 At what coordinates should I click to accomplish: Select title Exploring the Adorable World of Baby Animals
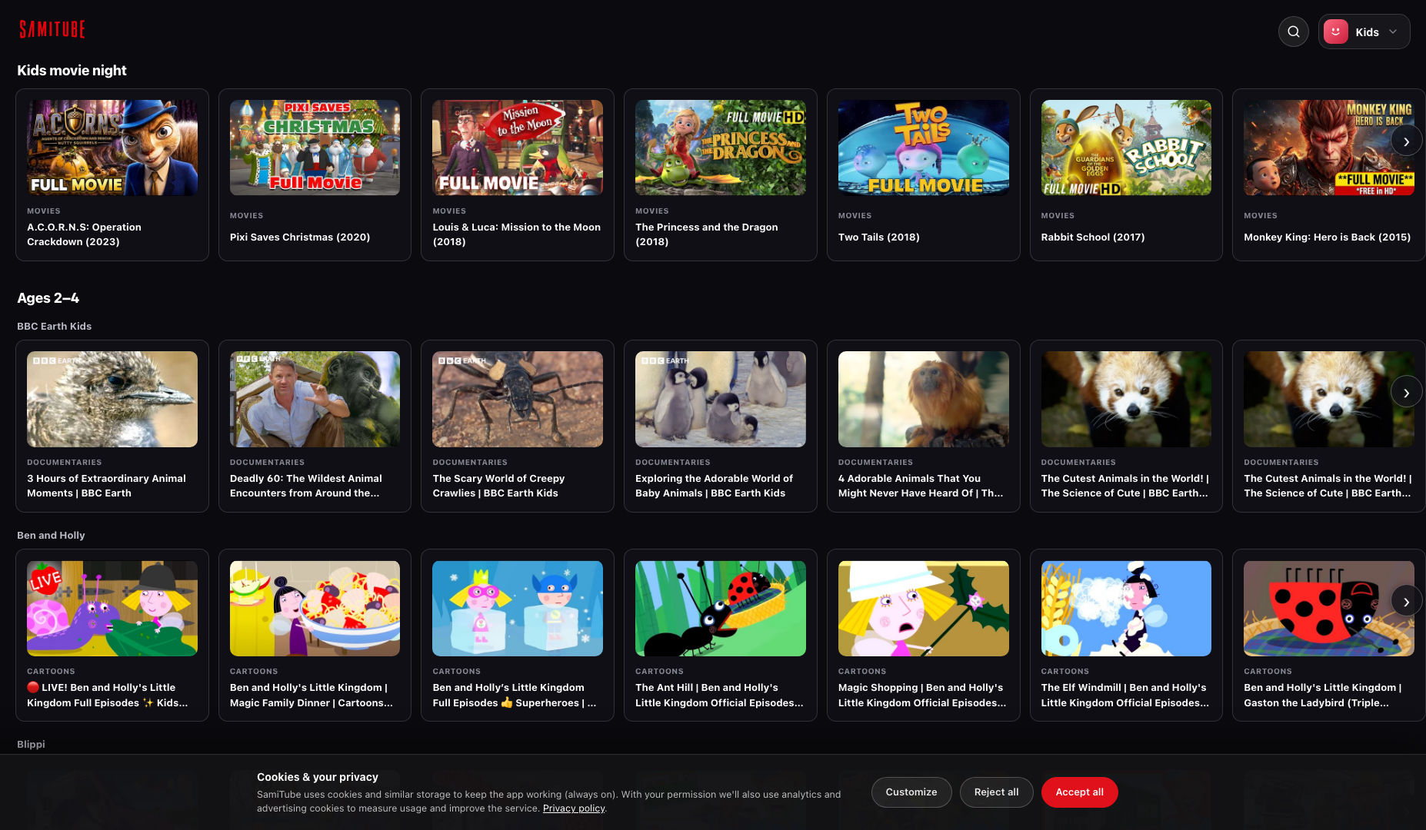coord(715,486)
